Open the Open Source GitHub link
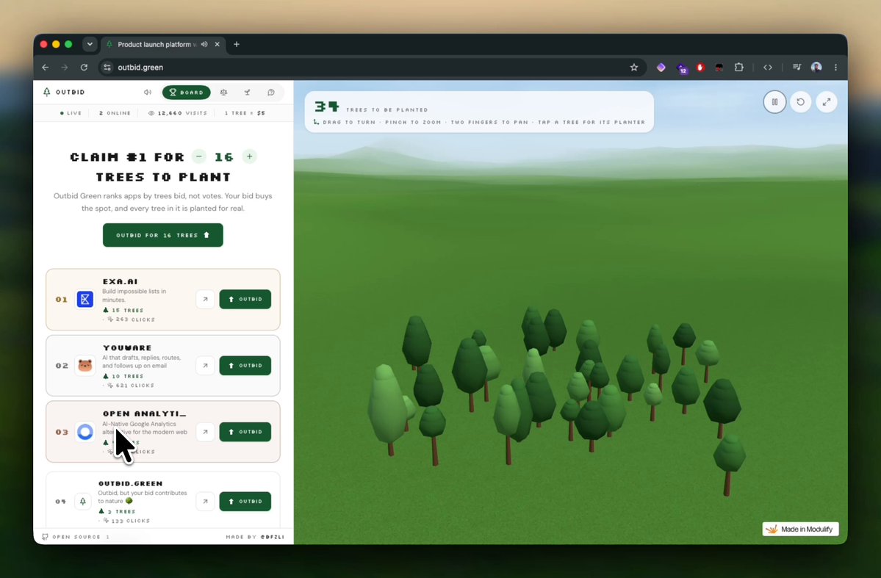This screenshot has width=881, height=578. 75,537
